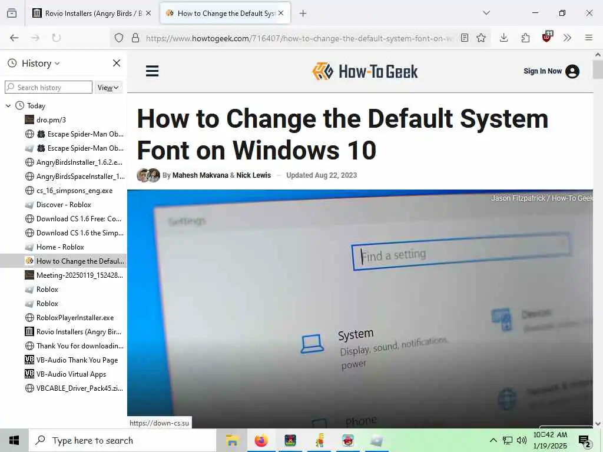603x452 pixels.
Task: Open the volume speaker tray icon
Action: pos(522,440)
